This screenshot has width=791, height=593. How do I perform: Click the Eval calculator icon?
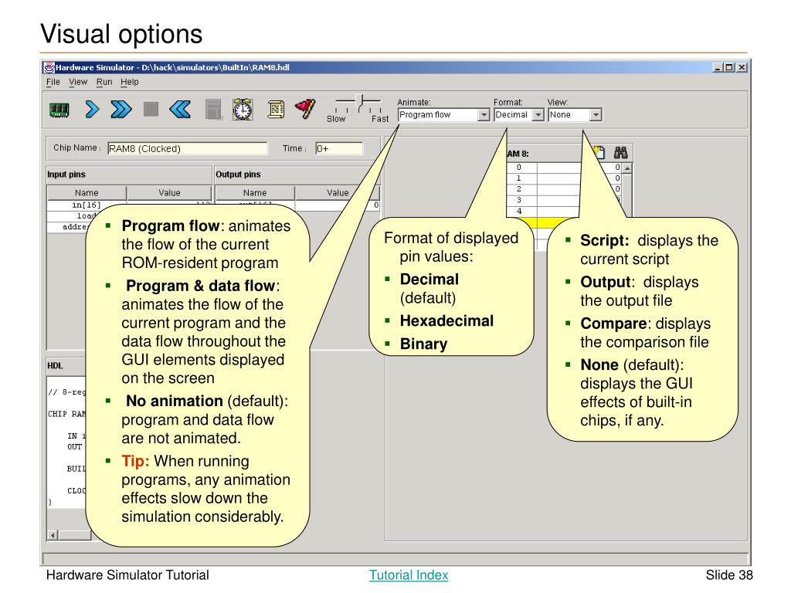tap(213, 110)
